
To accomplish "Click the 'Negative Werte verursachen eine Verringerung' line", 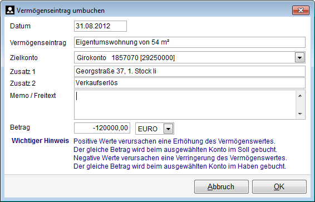I will click(180, 158).
